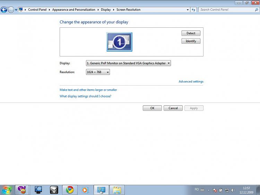260x195 pixels.
Task: Select the monitor 1 thumbnail
Action: click(119, 42)
